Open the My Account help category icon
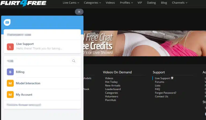The width and height of the screenshot is (206, 120). [x=10, y=95]
